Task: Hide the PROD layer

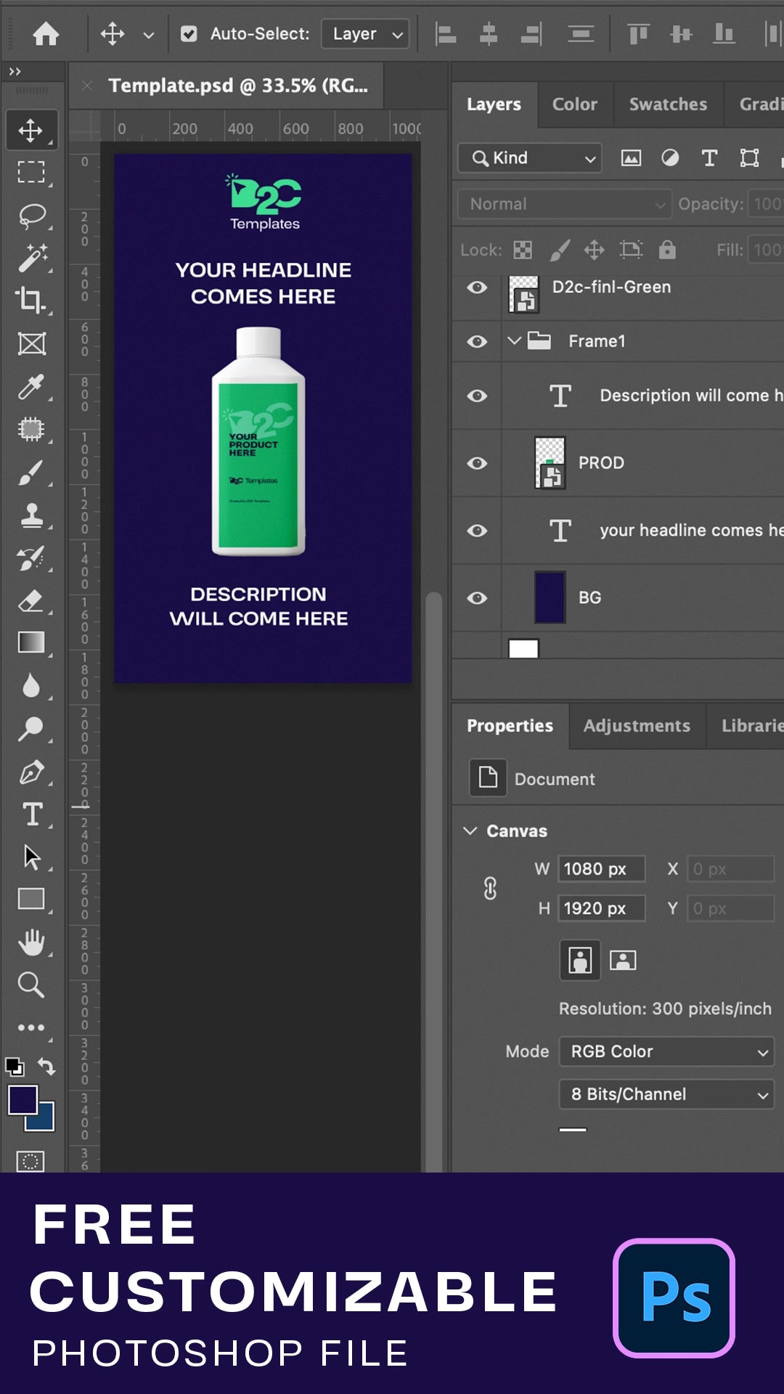Action: (477, 463)
